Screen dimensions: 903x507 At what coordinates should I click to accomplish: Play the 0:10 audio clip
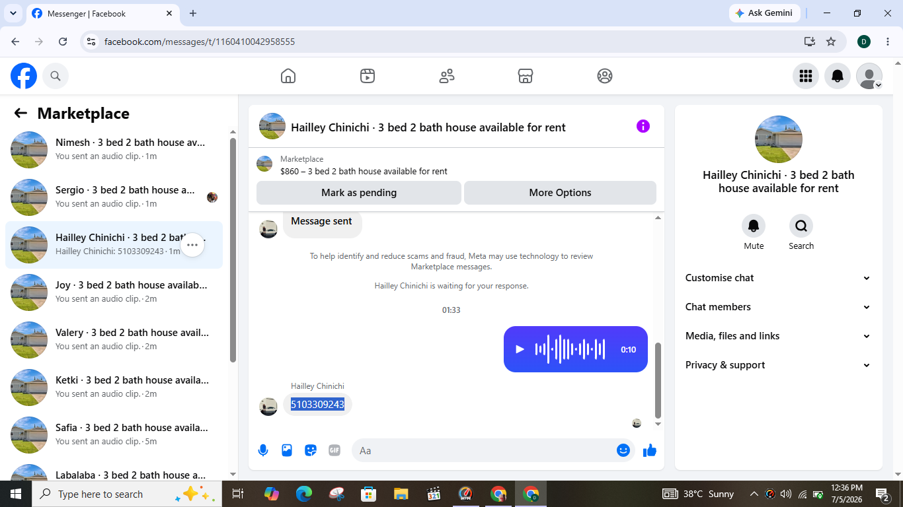coord(520,349)
